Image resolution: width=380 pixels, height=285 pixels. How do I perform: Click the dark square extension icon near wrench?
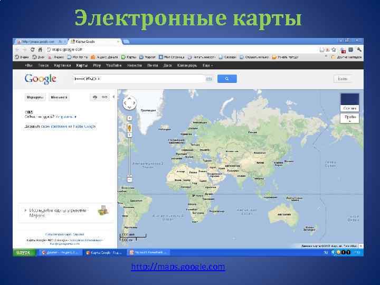pos(350,50)
